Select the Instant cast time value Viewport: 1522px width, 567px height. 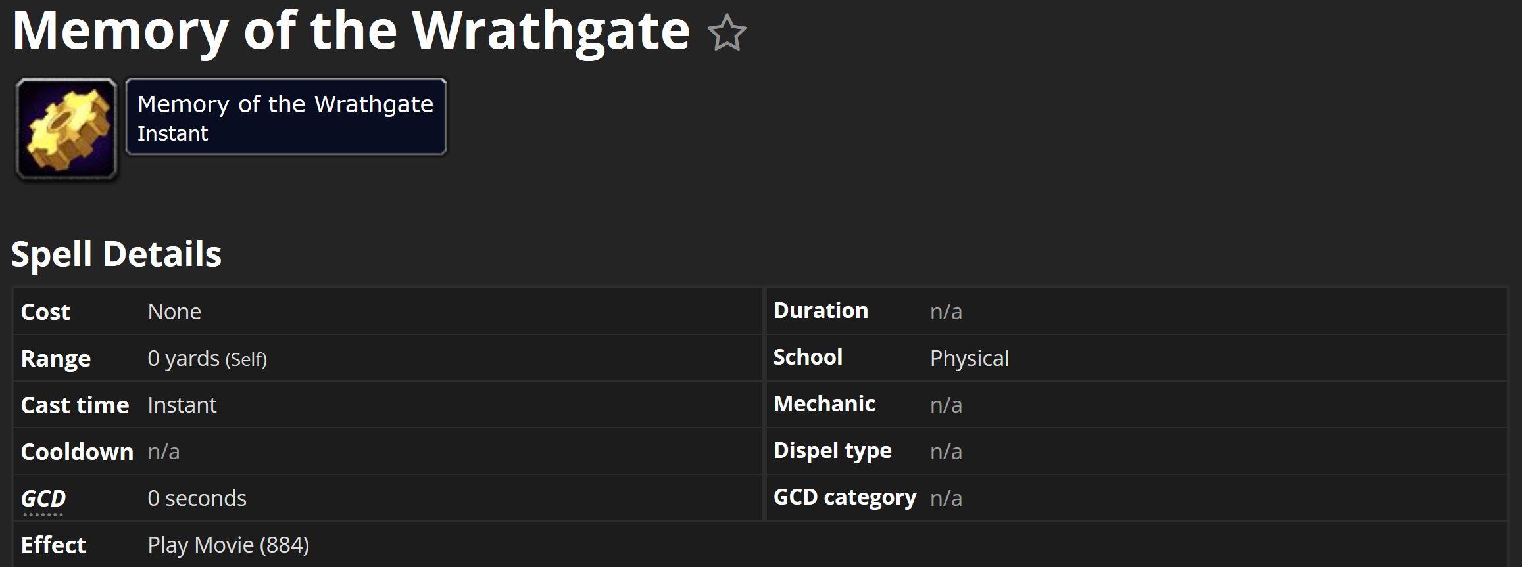pos(182,405)
